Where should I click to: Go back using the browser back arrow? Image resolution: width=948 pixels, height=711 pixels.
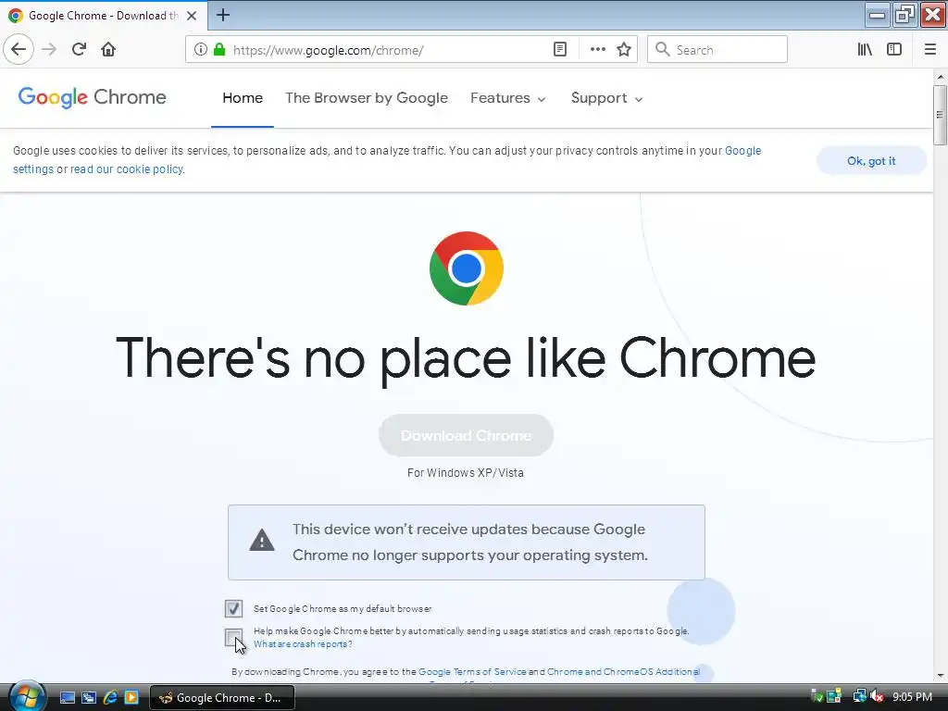click(x=19, y=49)
